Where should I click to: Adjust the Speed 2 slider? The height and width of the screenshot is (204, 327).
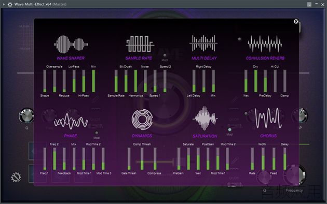point(165,81)
